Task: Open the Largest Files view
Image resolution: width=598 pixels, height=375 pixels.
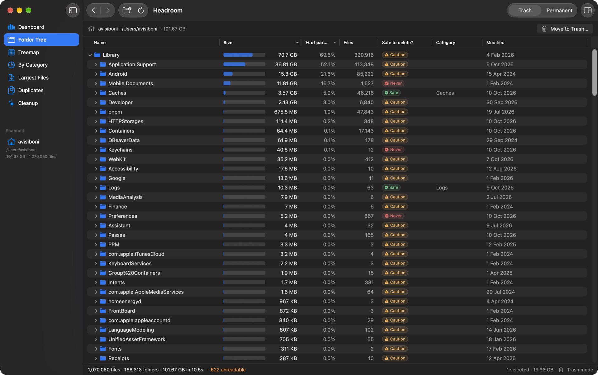Action: (41, 77)
